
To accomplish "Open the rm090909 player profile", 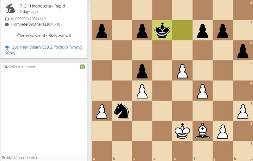I will tap(25, 19).
